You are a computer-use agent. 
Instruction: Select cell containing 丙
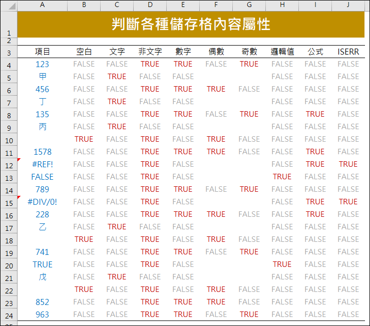(x=42, y=127)
